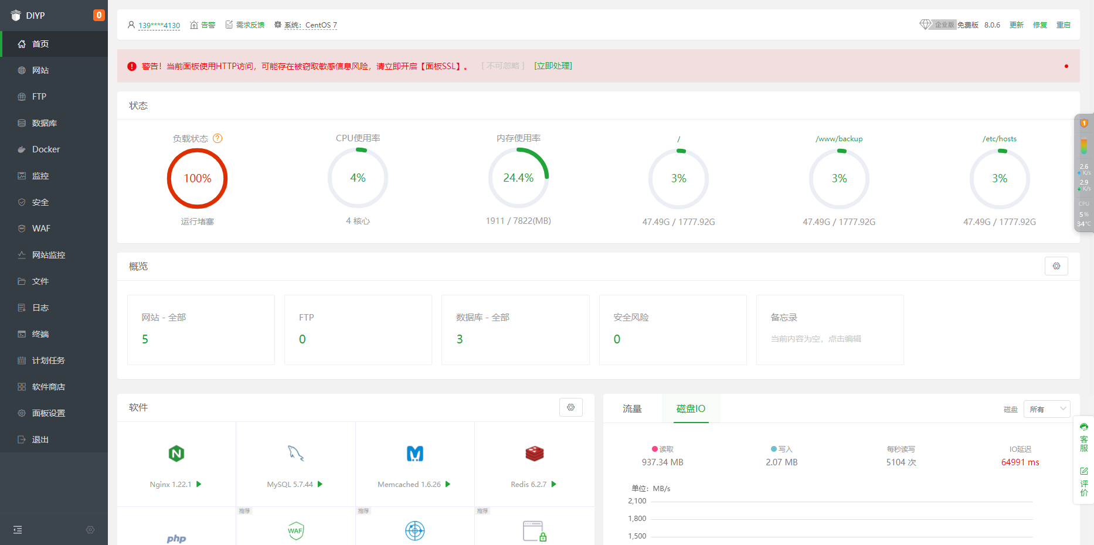Image resolution: width=1094 pixels, height=545 pixels.
Task: Click 立即处理 in the SSL warning
Action: point(553,66)
